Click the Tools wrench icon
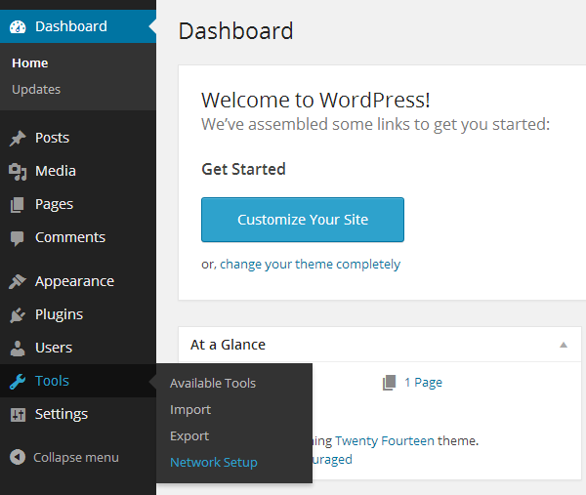The height and width of the screenshot is (495, 586). (18, 382)
